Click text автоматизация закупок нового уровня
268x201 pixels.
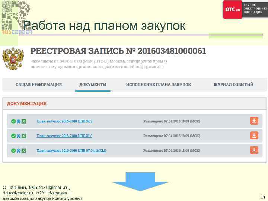42,199
